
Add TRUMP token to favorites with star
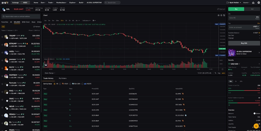(x=2, y=36)
